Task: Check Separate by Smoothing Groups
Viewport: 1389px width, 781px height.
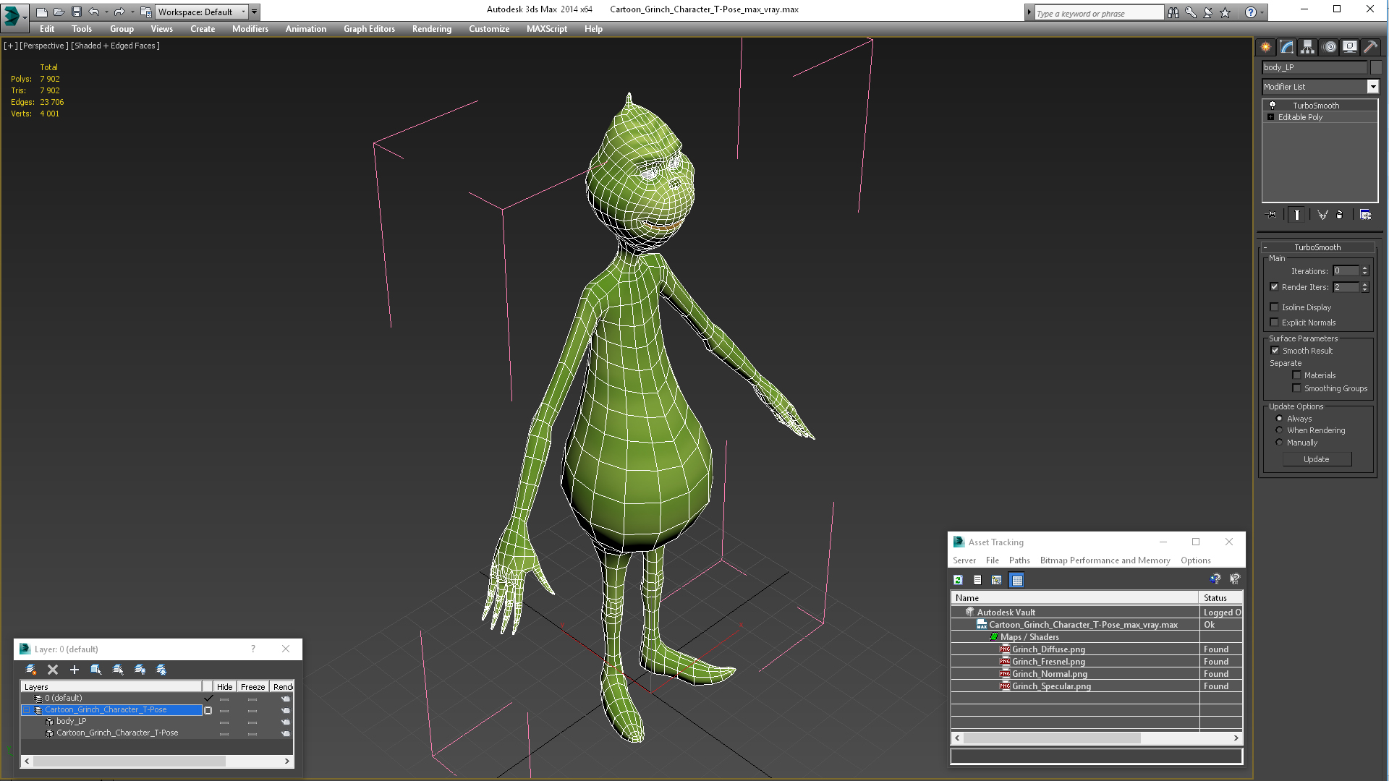Action: pyautogui.click(x=1296, y=388)
